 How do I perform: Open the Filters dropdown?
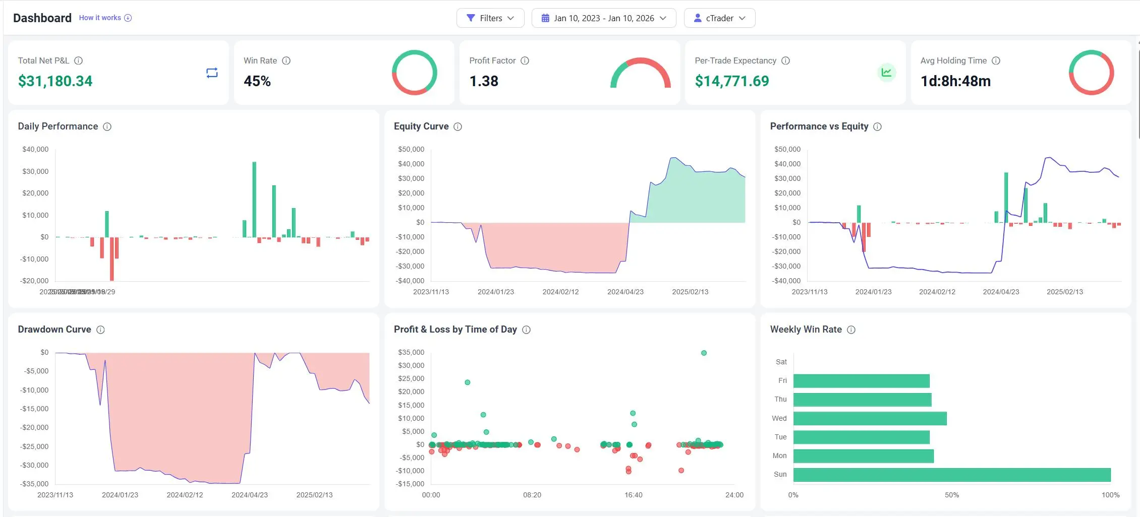click(x=490, y=18)
